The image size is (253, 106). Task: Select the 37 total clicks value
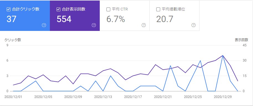11,19
